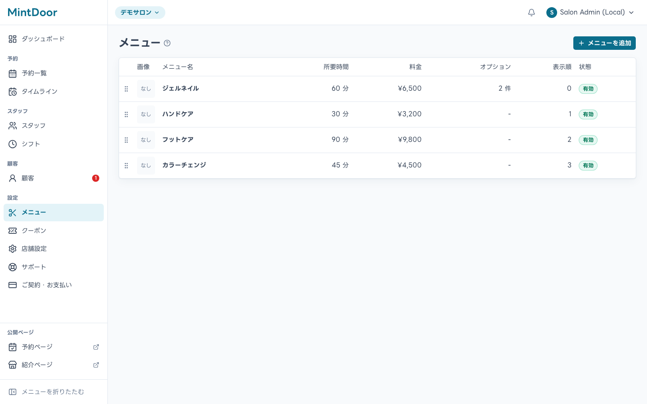This screenshot has width=647, height=404.
Task: Click the カラーチェンジ menu name
Action: click(184, 165)
